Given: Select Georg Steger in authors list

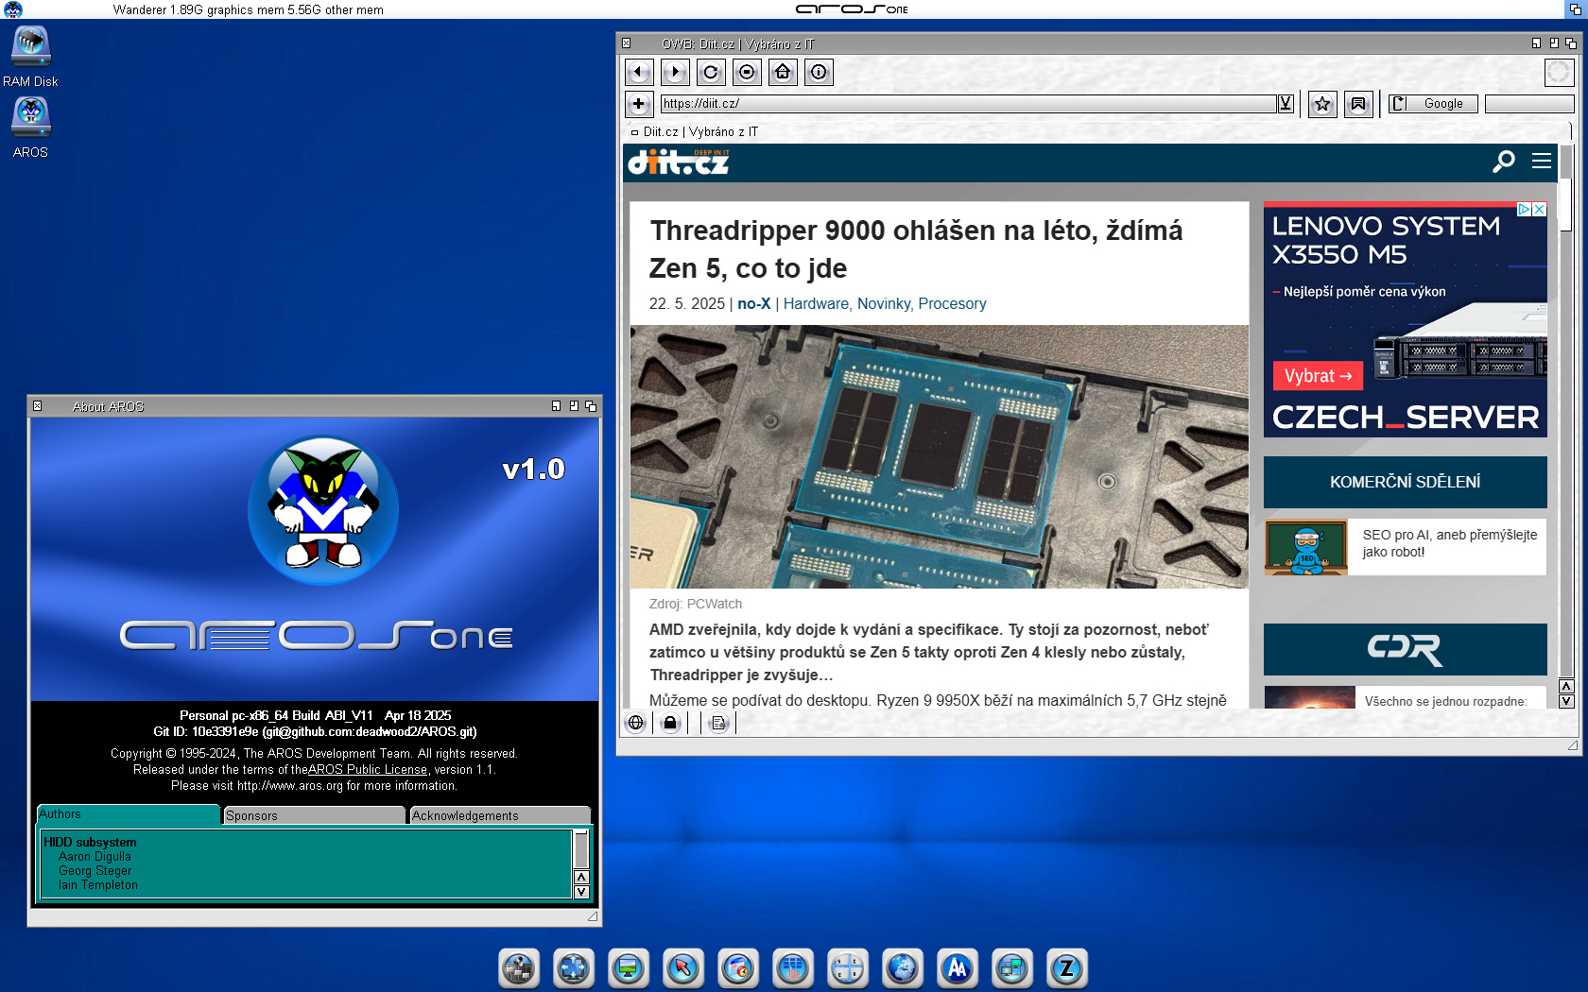Looking at the screenshot, I should pyautogui.click(x=95, y=871).
